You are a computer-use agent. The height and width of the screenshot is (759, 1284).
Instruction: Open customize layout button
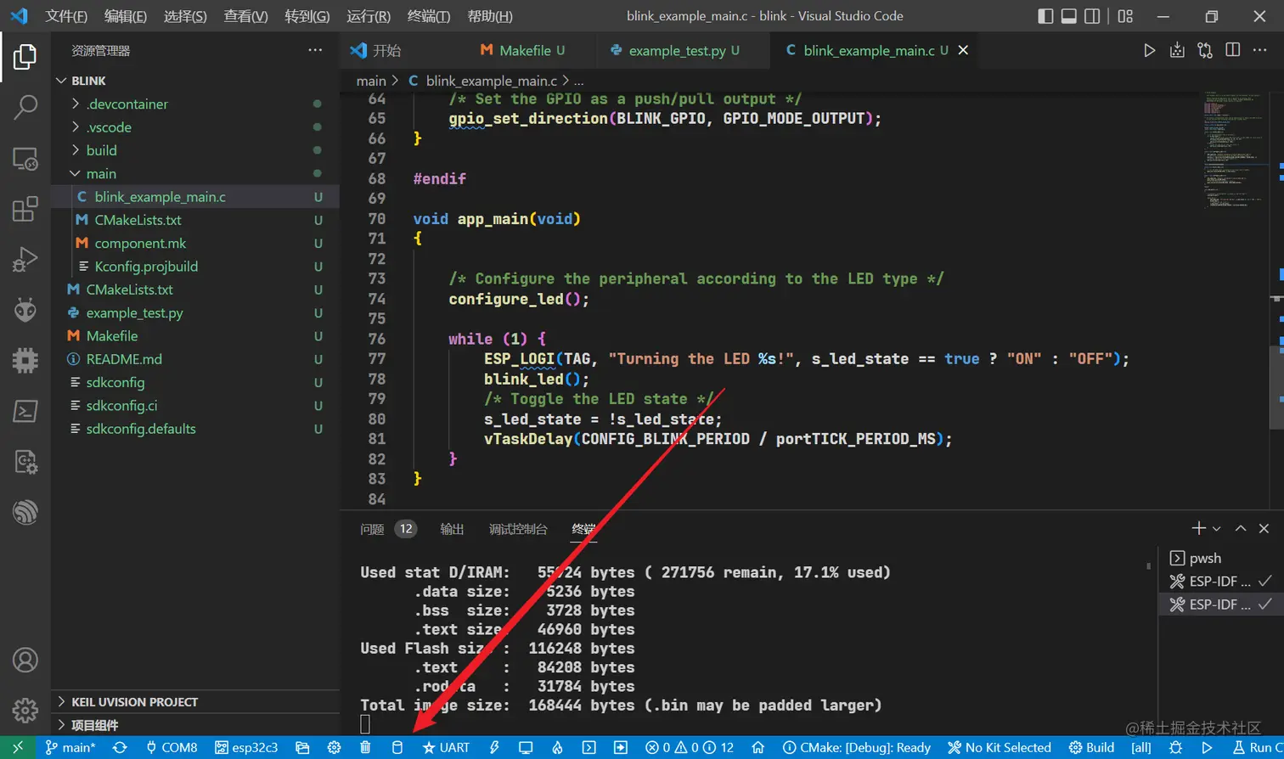pyautogui.click(x=1125, y=16)
